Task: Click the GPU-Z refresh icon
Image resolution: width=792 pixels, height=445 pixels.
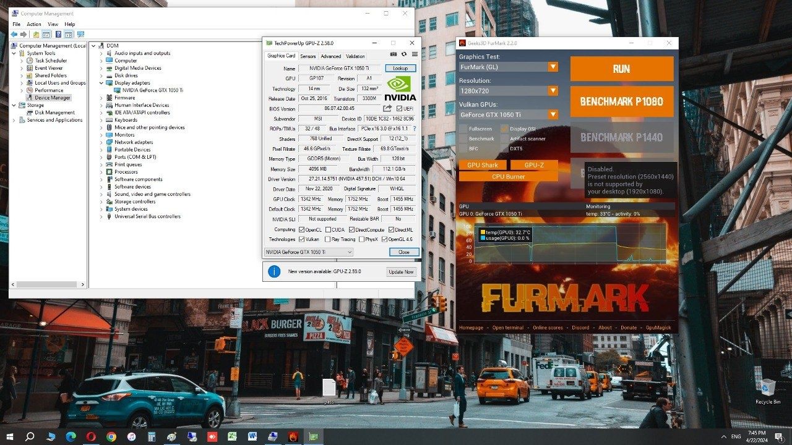Action: click(404, 55)
